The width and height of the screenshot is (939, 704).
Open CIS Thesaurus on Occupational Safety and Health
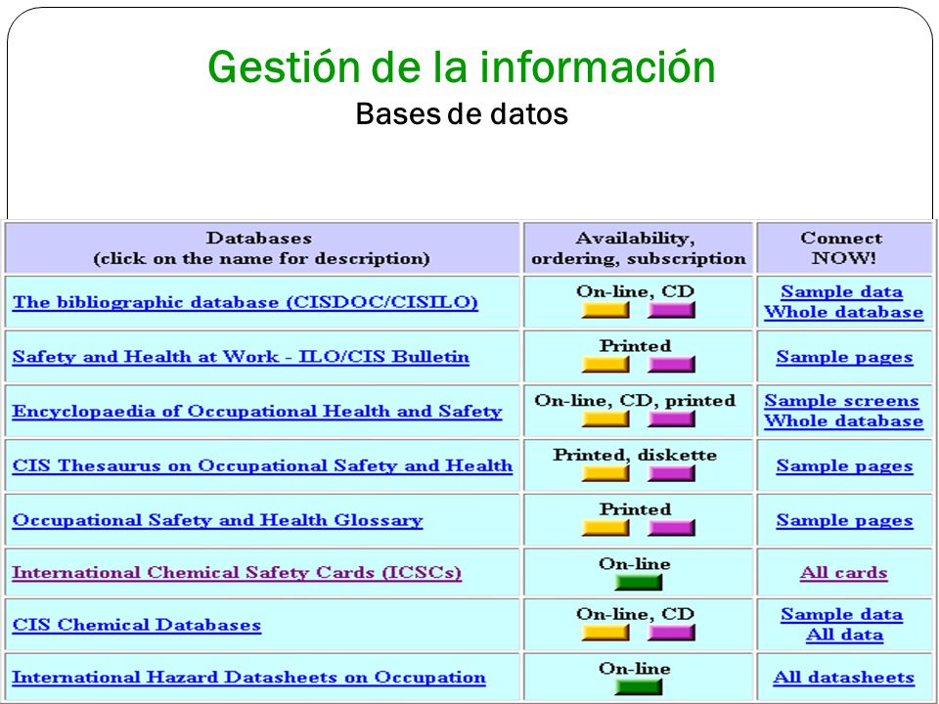[262, 465]
